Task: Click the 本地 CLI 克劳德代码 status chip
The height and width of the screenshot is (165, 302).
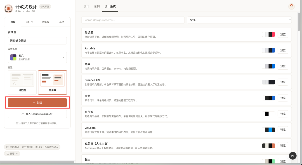Action: point(32,147)
